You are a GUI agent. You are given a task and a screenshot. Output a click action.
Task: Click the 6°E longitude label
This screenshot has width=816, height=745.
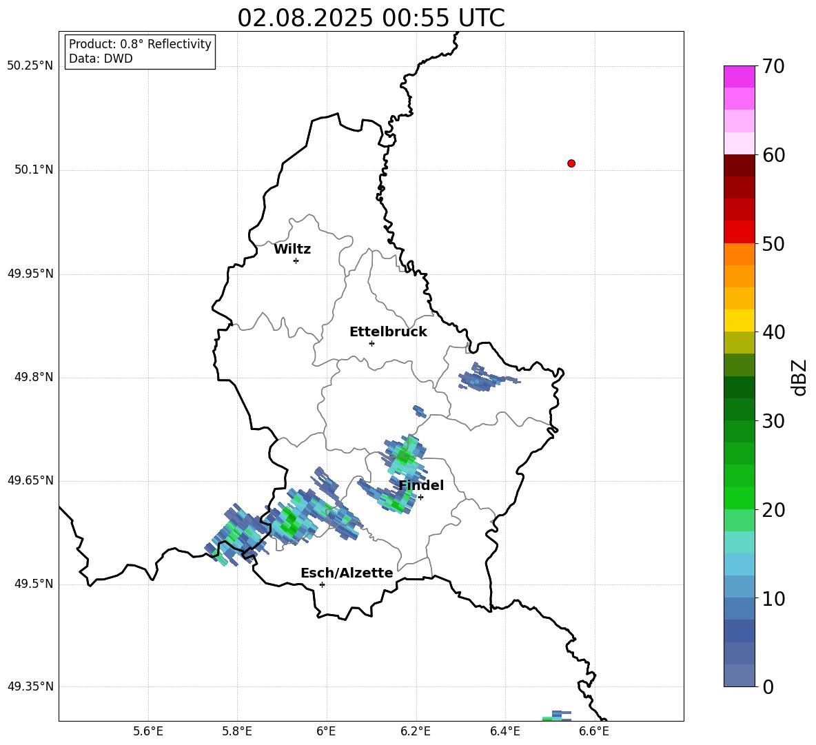coord(326,731)
